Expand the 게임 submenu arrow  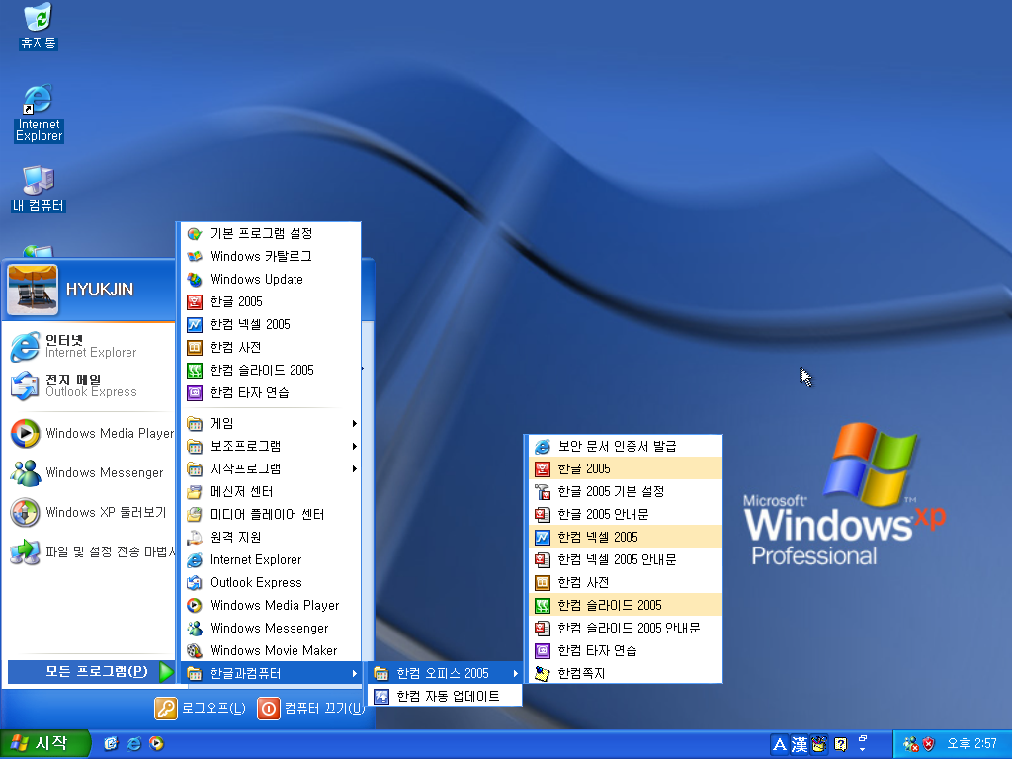tap(355, 423)
